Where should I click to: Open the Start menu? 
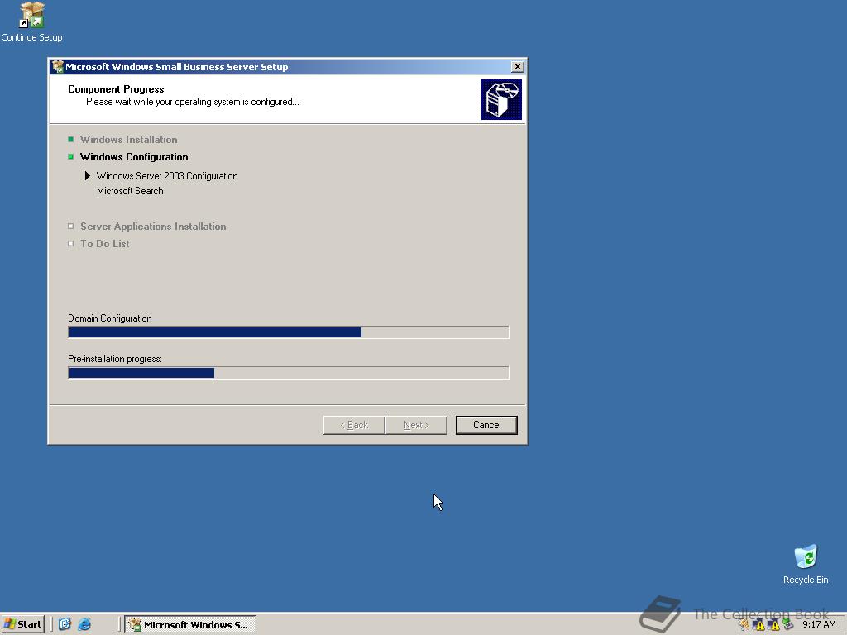pyautogui.click(x=22, y=624)
